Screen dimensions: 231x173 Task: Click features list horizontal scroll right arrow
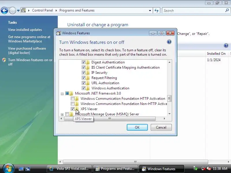165,119
